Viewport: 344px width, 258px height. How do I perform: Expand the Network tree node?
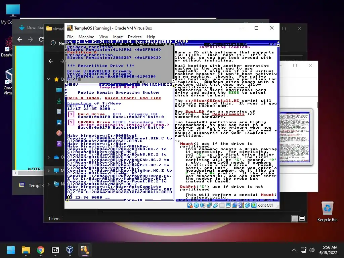click(x=48, y=184)
